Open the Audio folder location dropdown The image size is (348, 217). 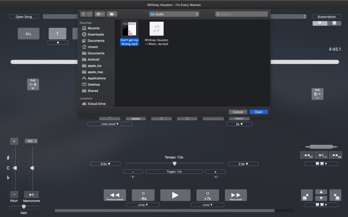click(x=174, y=14)
